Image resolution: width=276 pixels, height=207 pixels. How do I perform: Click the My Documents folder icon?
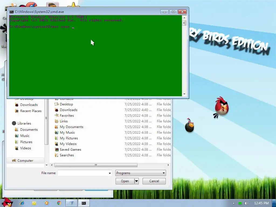pyautogui.click(x=57, y=127)
